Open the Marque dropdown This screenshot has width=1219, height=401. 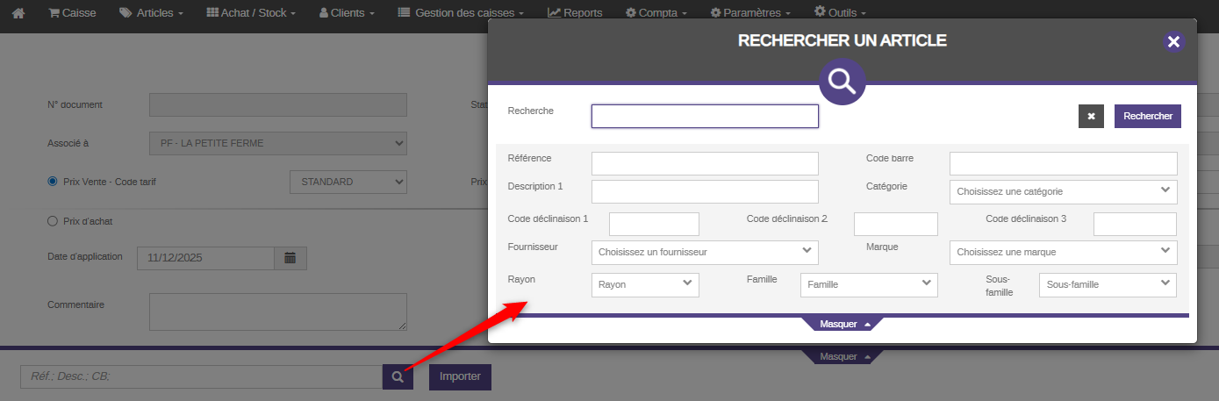point(1063,252)
